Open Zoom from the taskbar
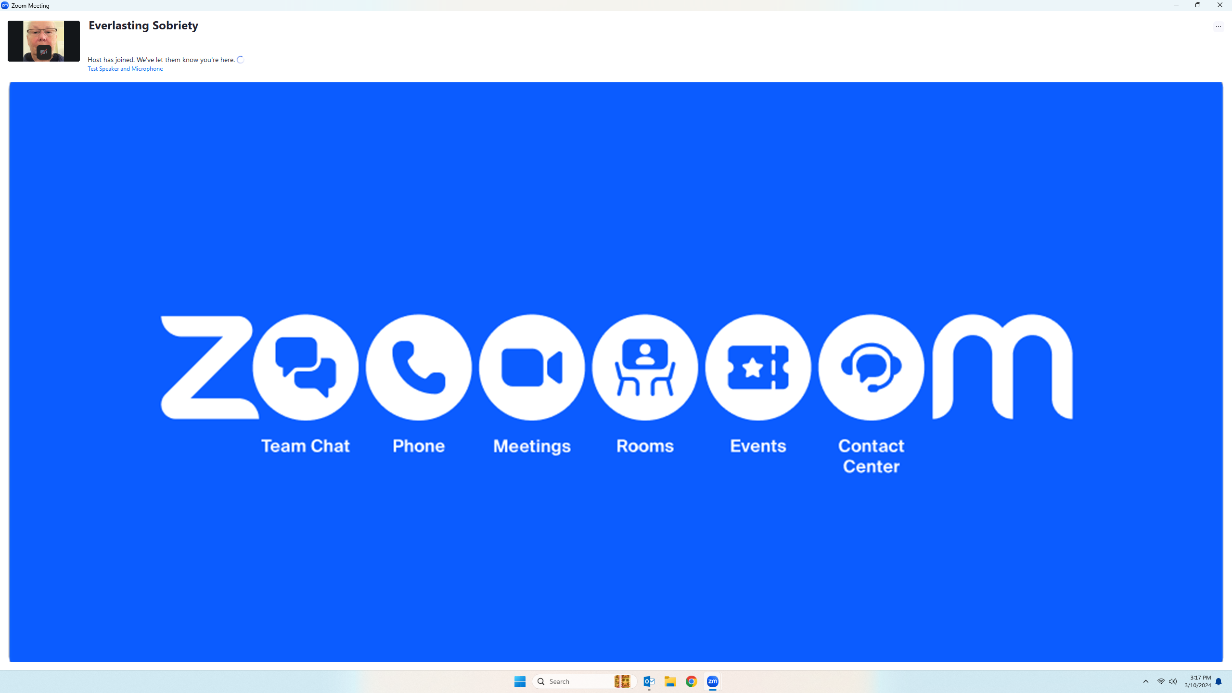The image size is (1232, 693). (713, 681)
